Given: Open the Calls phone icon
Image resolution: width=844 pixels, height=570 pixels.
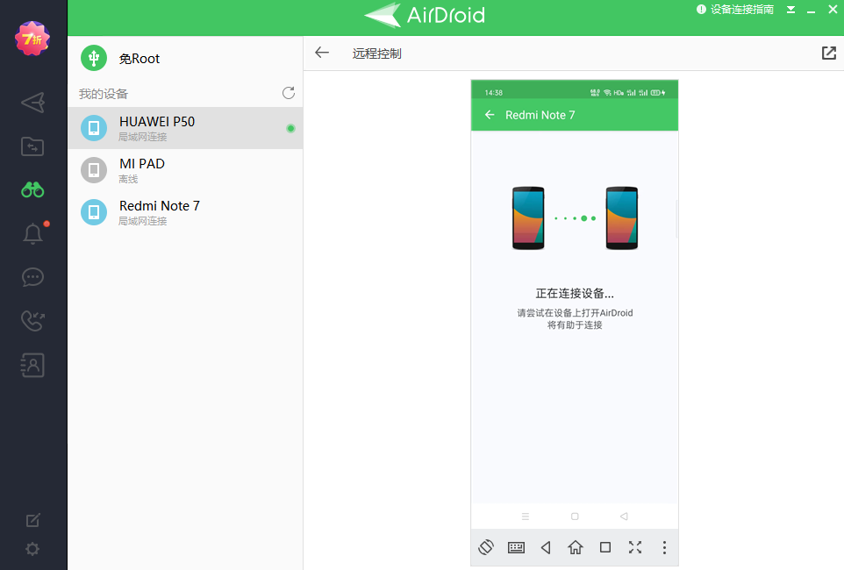Looking at the screenshot, I should tap(32, 321).
